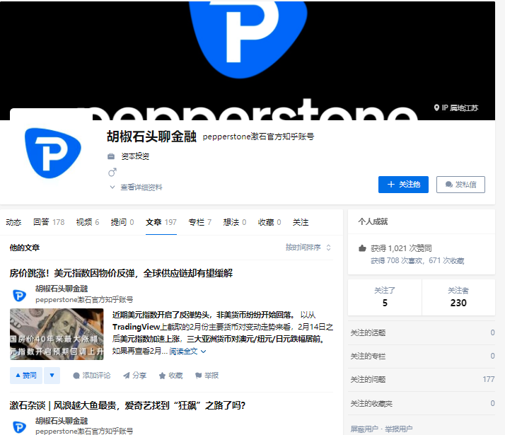Click the 分享 paper-plane icon
Viewport: 505px width, 435px height.
click(127, 376)
